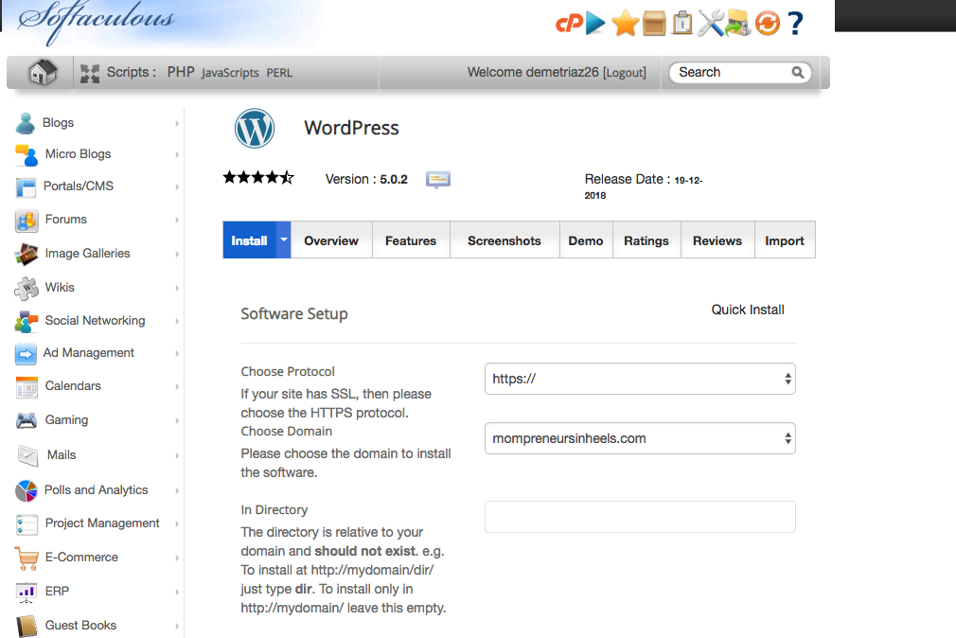
Task: Click the In Directory text field
Action: coord(640,517)
